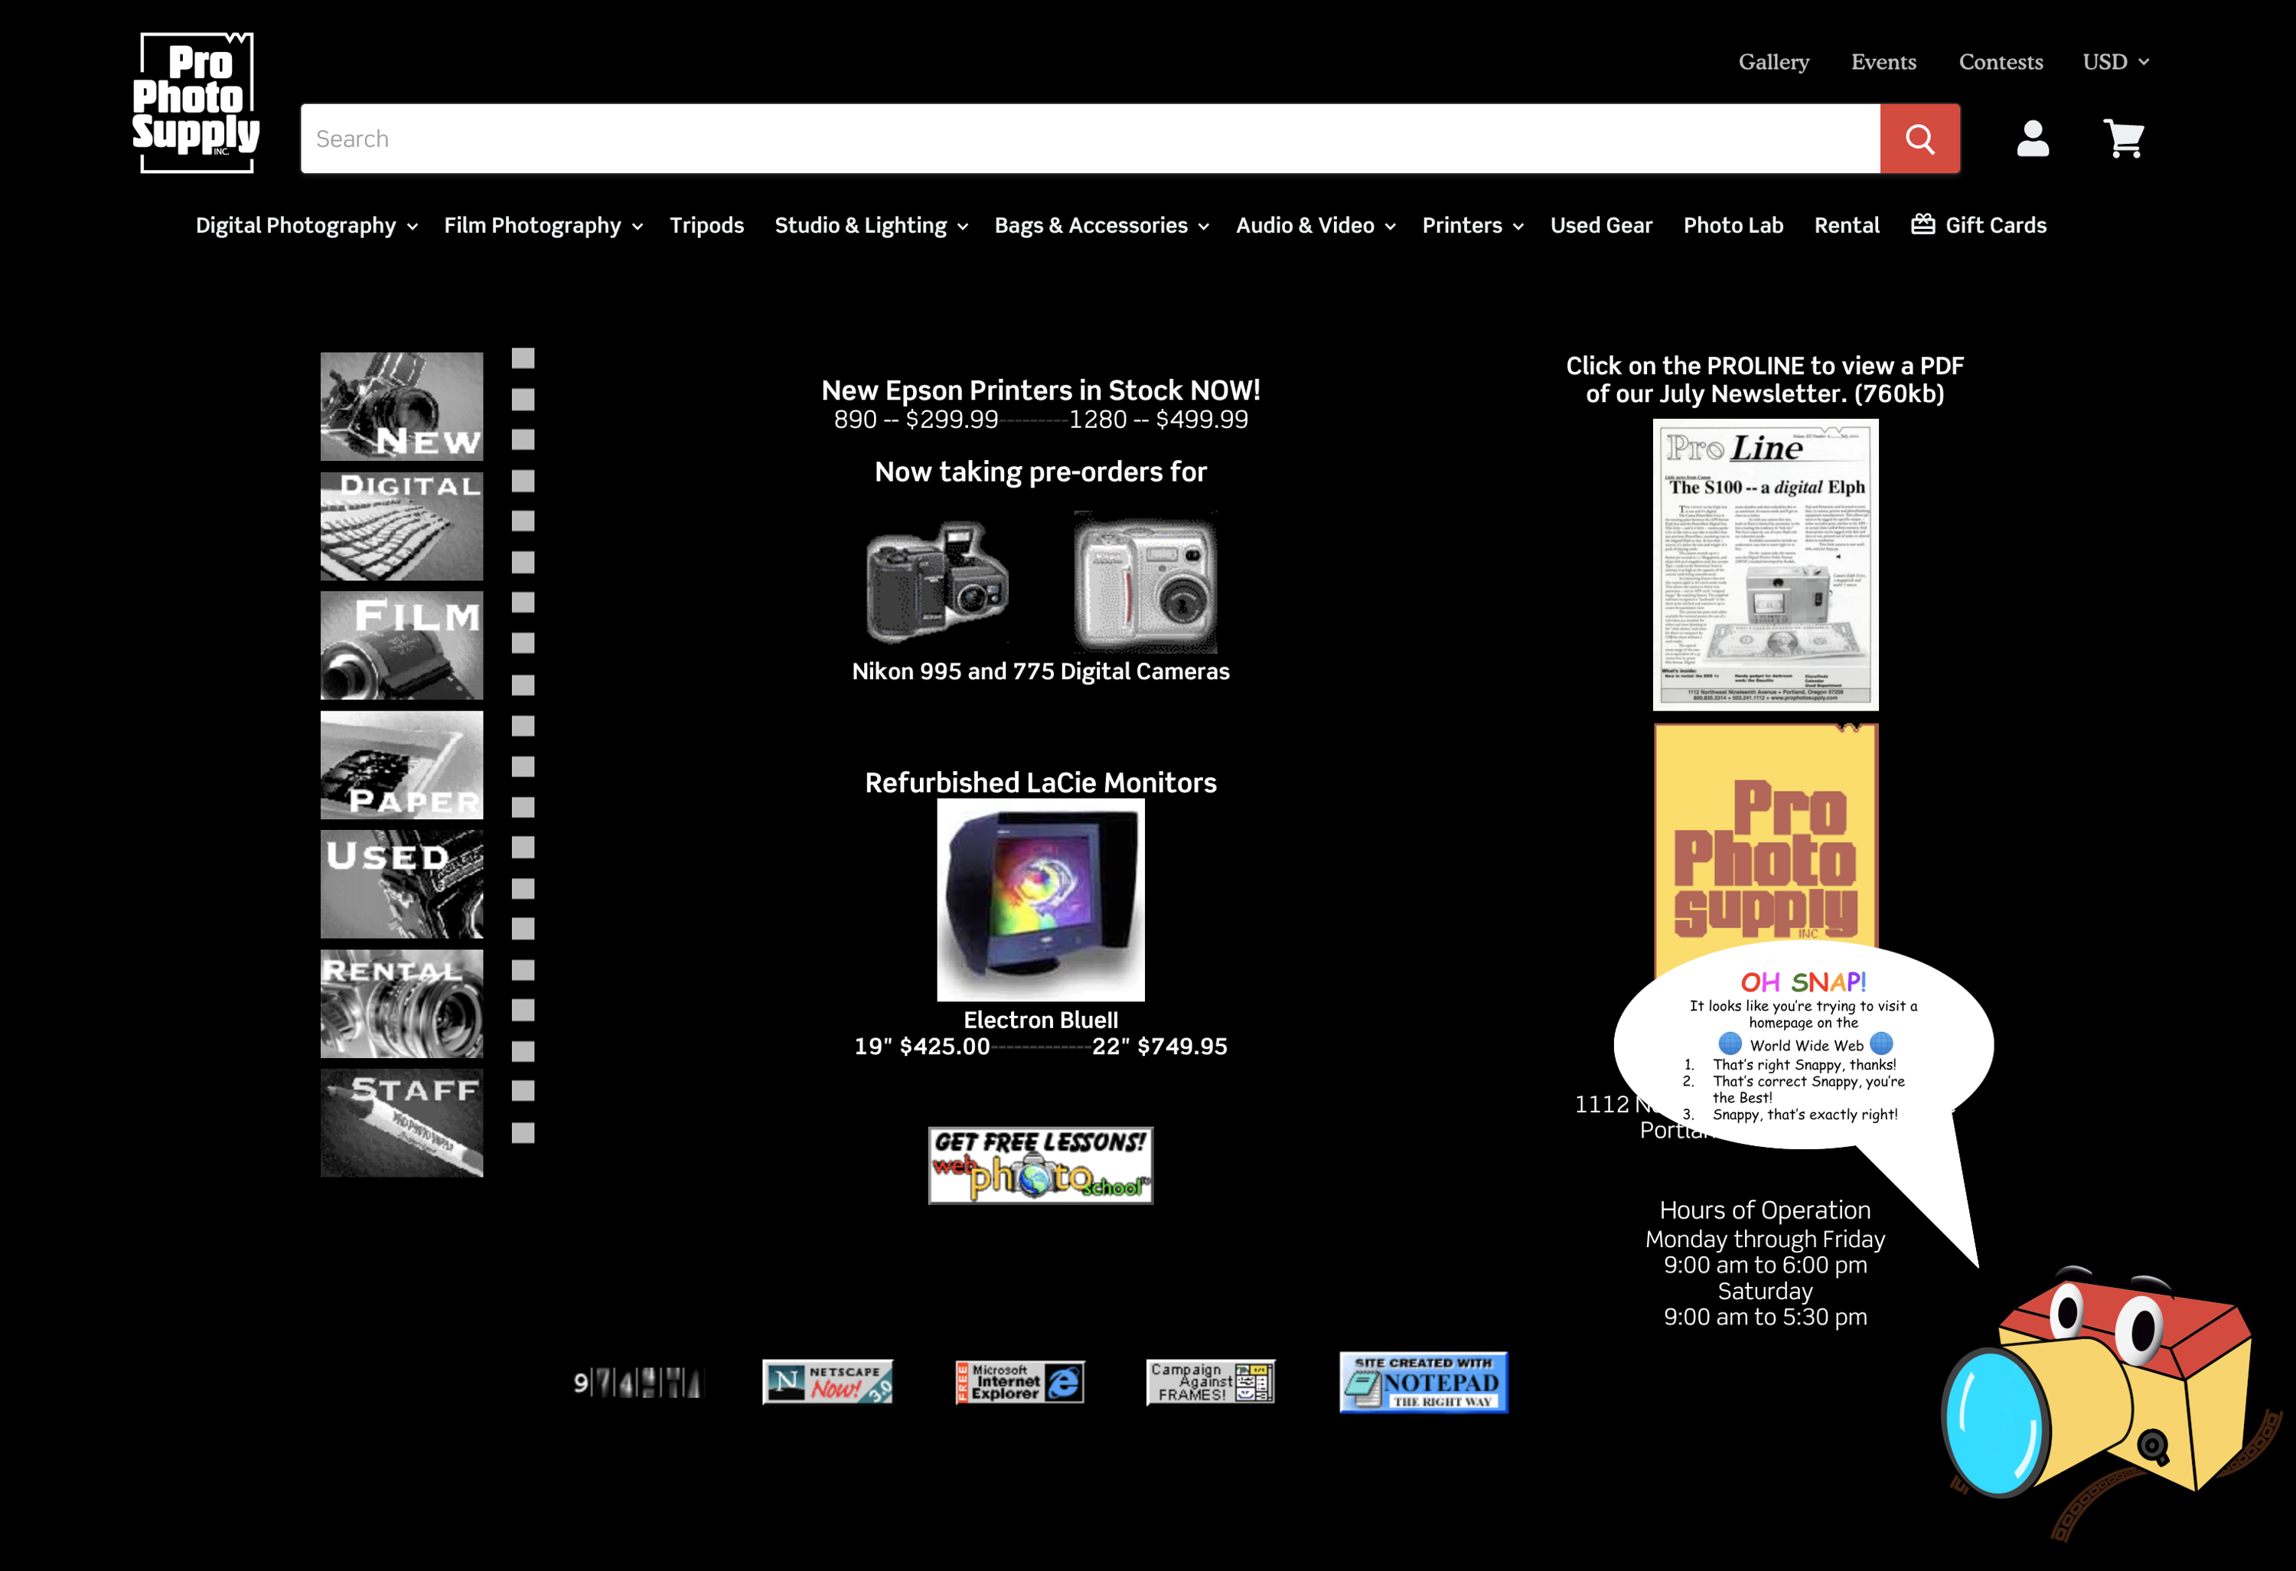Open the STAFF section film-strip tile
The width and height of the screenshot is (2296, 1571).
tap(402, 1123)
